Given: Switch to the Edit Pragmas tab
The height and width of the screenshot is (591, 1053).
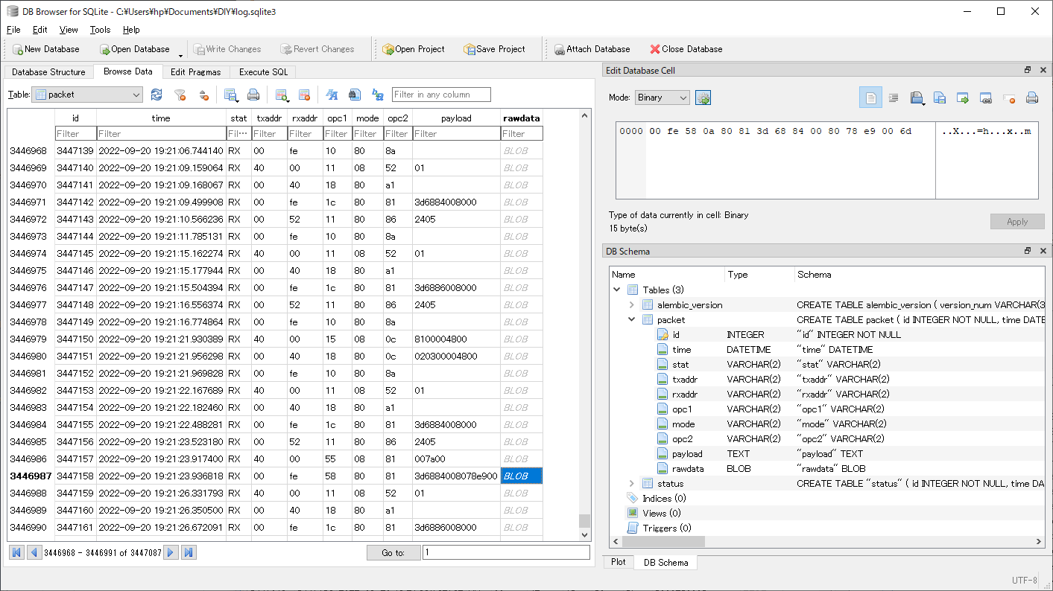Looking at the screenshot, I should [195, 72].
